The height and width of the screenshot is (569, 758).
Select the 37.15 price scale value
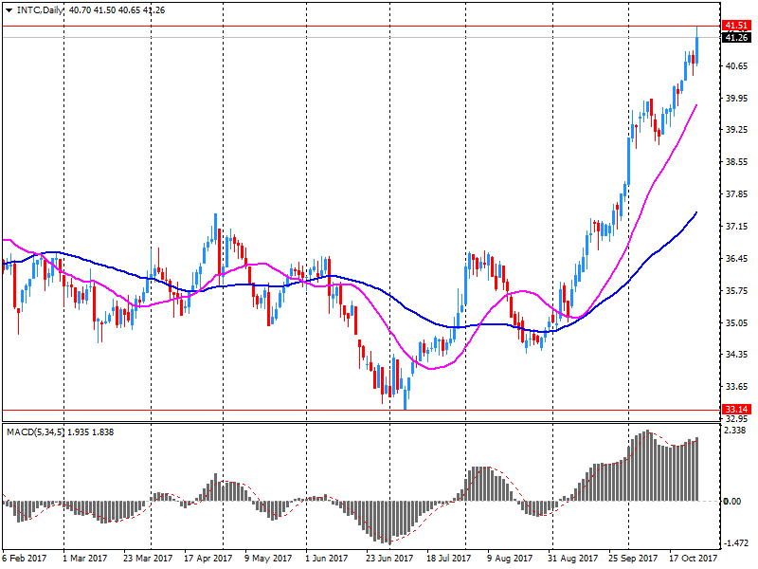[x=737, y=227]
